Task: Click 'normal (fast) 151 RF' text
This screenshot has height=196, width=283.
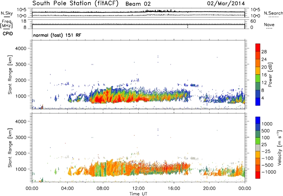Action: point(57,35)
